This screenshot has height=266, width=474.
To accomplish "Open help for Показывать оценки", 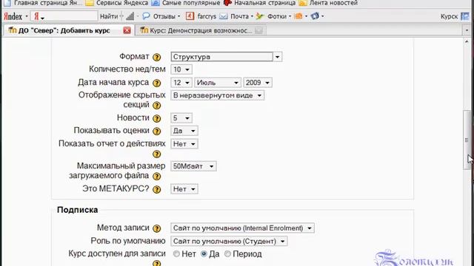I will [156, 132].
